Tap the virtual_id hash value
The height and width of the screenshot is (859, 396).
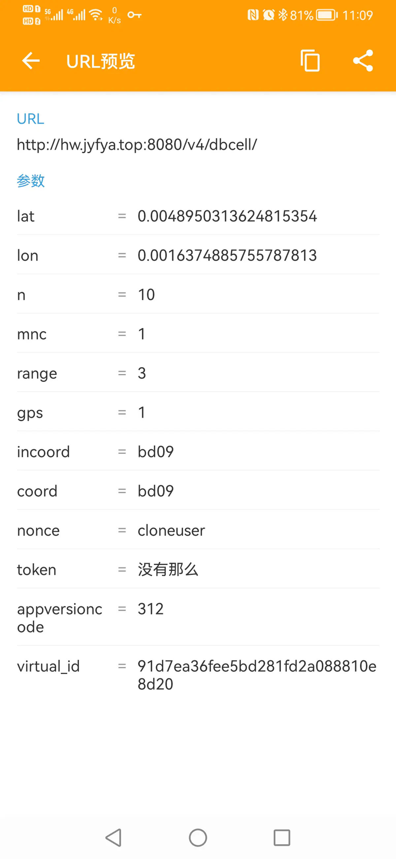point(256,675)
